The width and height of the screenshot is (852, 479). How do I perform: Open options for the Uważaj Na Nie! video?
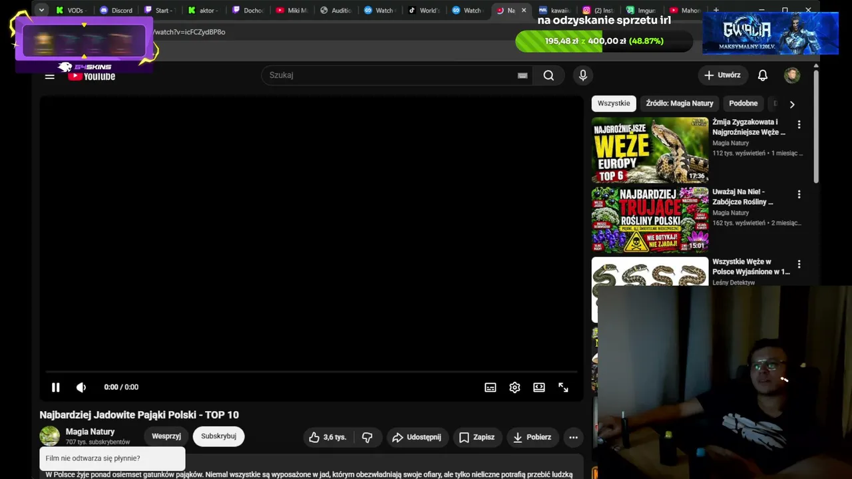tap(799, 194)
